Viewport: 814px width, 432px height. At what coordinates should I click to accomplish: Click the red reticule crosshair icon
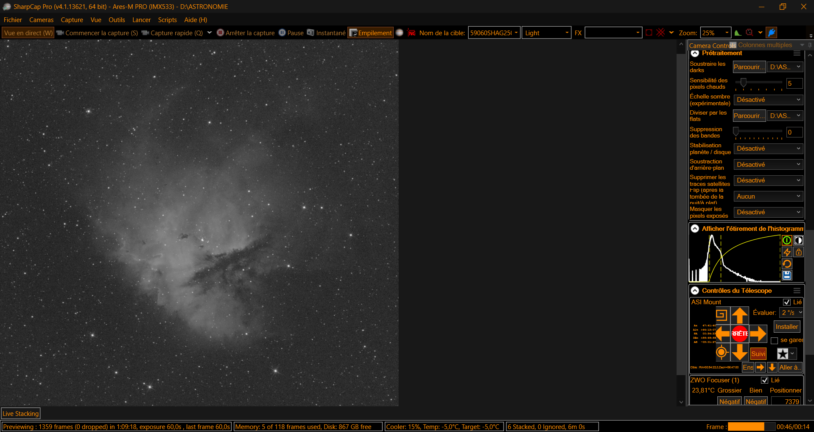[661, 33]
